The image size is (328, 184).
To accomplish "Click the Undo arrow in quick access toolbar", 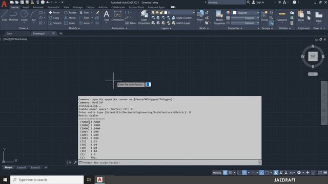I will tap(48, 2).
